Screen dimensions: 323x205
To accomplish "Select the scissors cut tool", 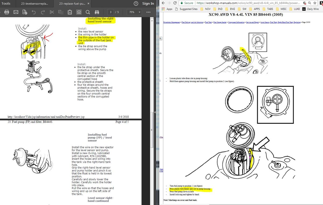I will (x=52, y=12).
